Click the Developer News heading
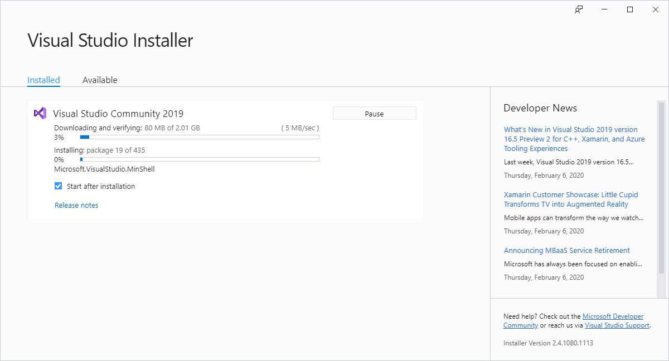Image resolution: width=669 pixels, height=361 pixels. coord(540,108)
